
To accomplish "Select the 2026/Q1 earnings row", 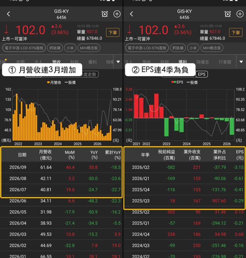I will pos(184,178).
